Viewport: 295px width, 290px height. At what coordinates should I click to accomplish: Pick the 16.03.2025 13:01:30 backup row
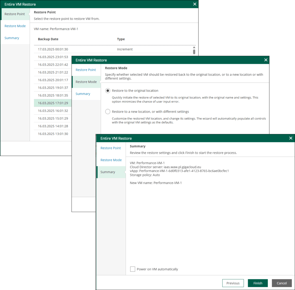click(53, 134)
